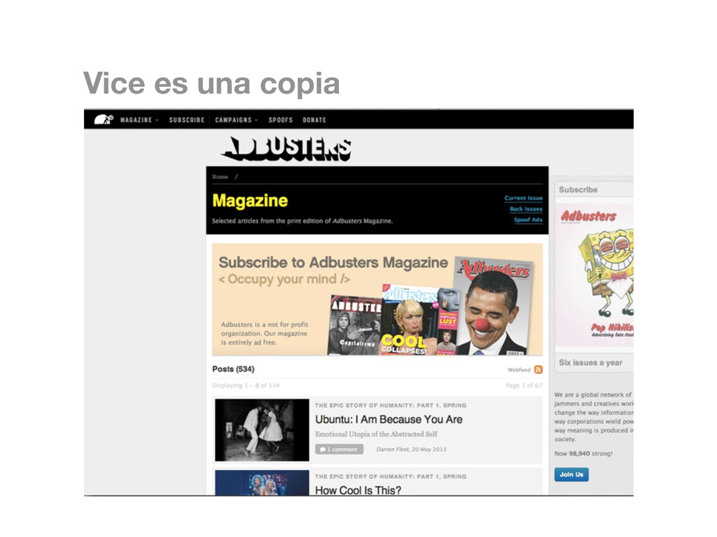Click 'Darren Fleet, 20 May 2013' byline

[411, 450]
